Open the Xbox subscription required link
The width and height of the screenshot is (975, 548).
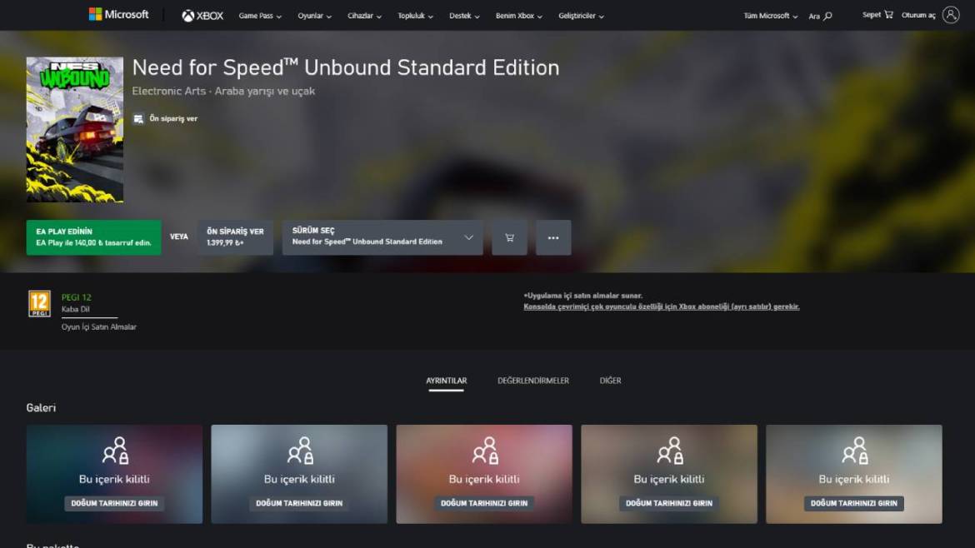pyautogui.click(x=662, y=307)
